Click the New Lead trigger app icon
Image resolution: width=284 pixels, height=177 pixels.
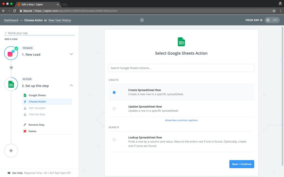coord(11,53)
